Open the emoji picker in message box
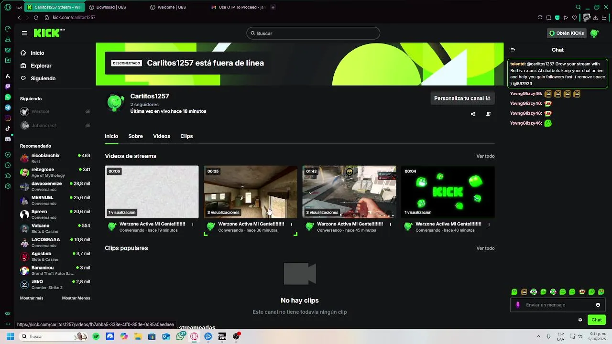This screenshot has height=344, width=612. [x=598, y=305]
